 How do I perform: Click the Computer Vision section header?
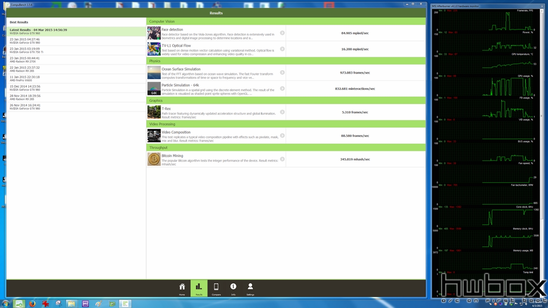(x=286, y=21)
